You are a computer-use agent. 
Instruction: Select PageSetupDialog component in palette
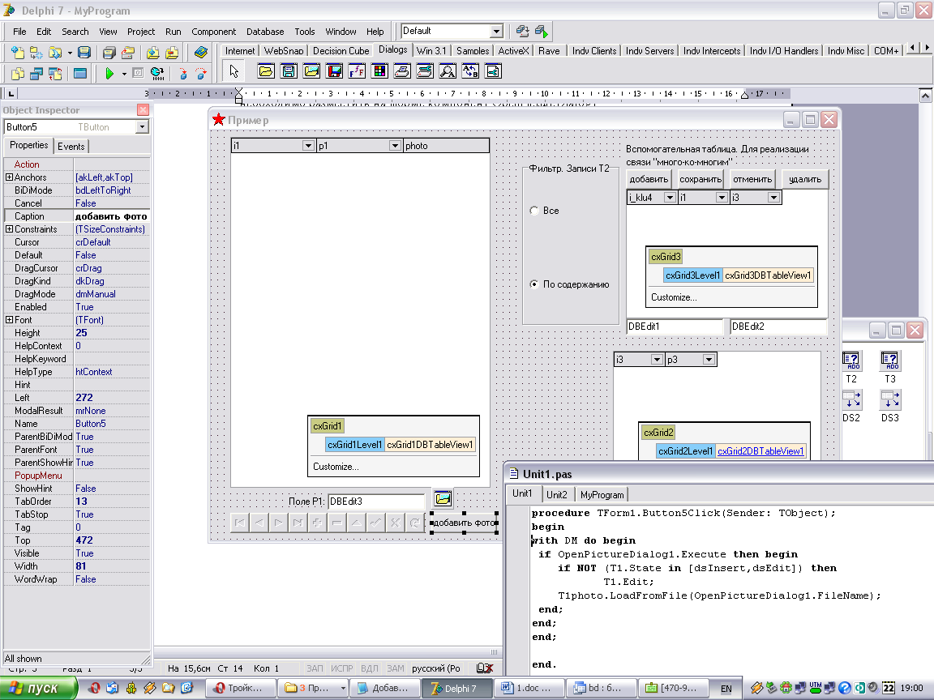point(493,71)
